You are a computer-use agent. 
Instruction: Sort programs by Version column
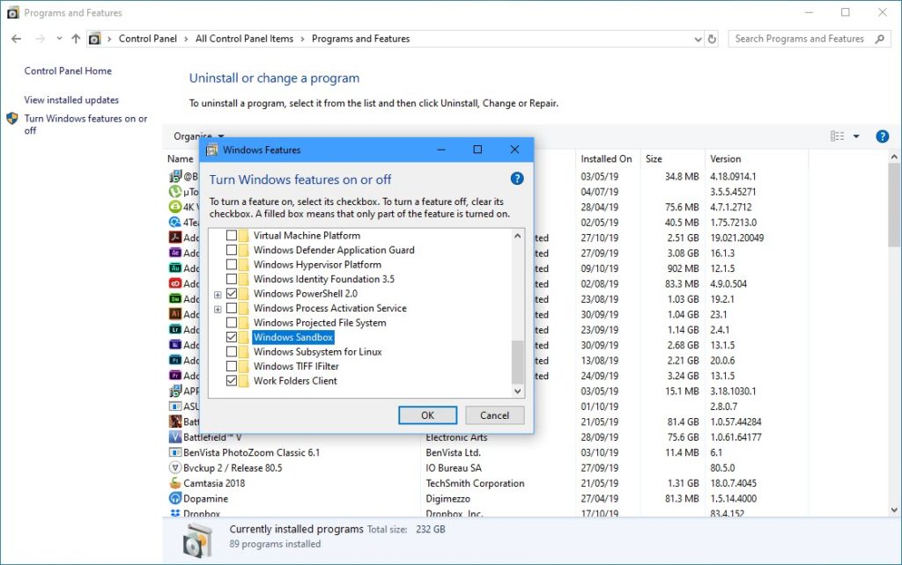[x=725, y=158]
